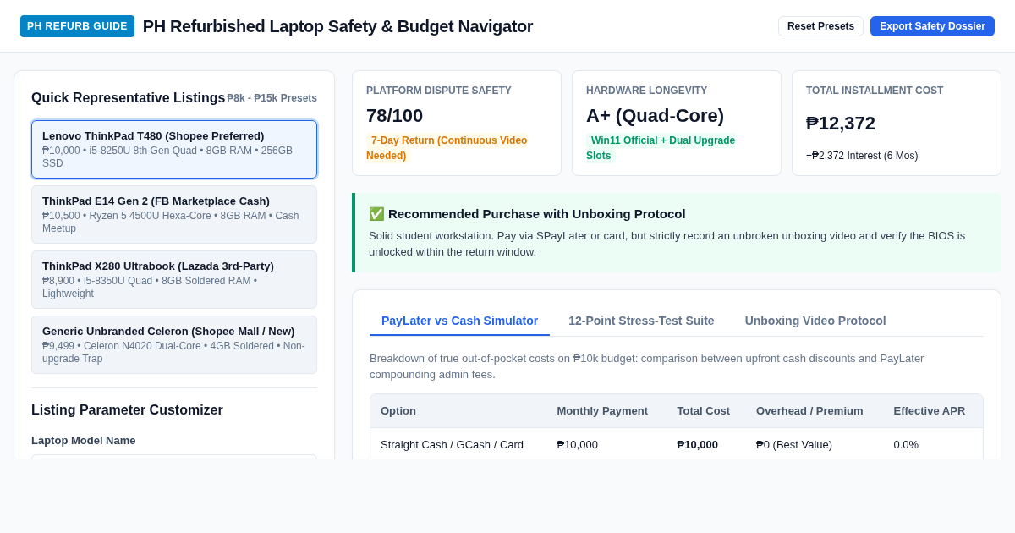Click the Total Installment Cost card label

(x=875, y=91)
